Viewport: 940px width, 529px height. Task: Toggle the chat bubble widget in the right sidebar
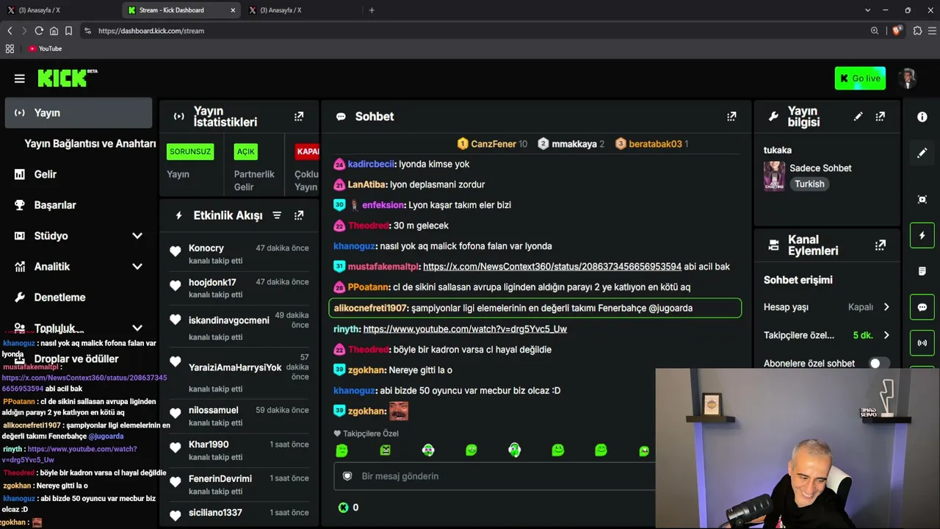point(922,307)
